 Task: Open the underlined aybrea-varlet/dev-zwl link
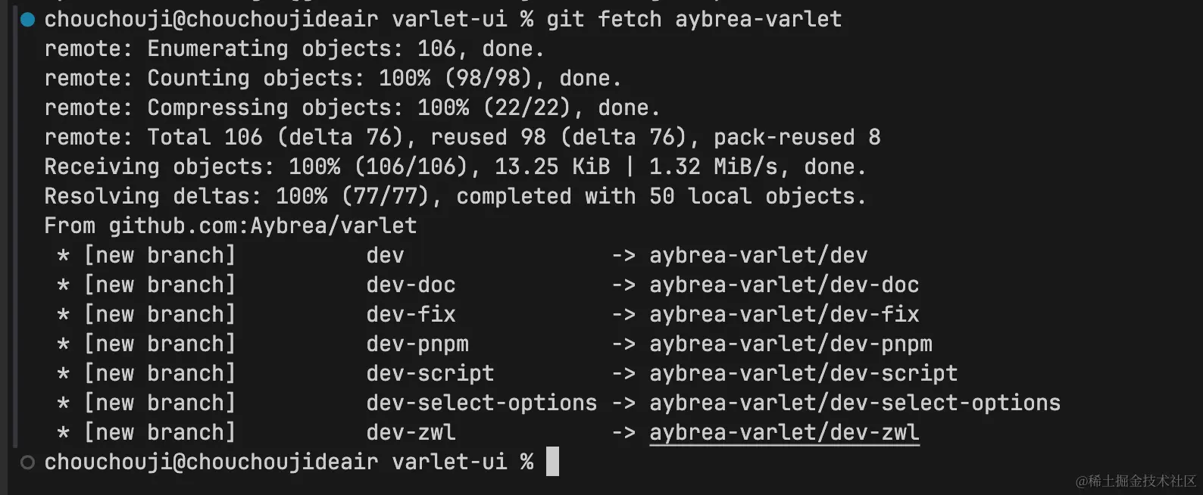(x=784, y=432)
